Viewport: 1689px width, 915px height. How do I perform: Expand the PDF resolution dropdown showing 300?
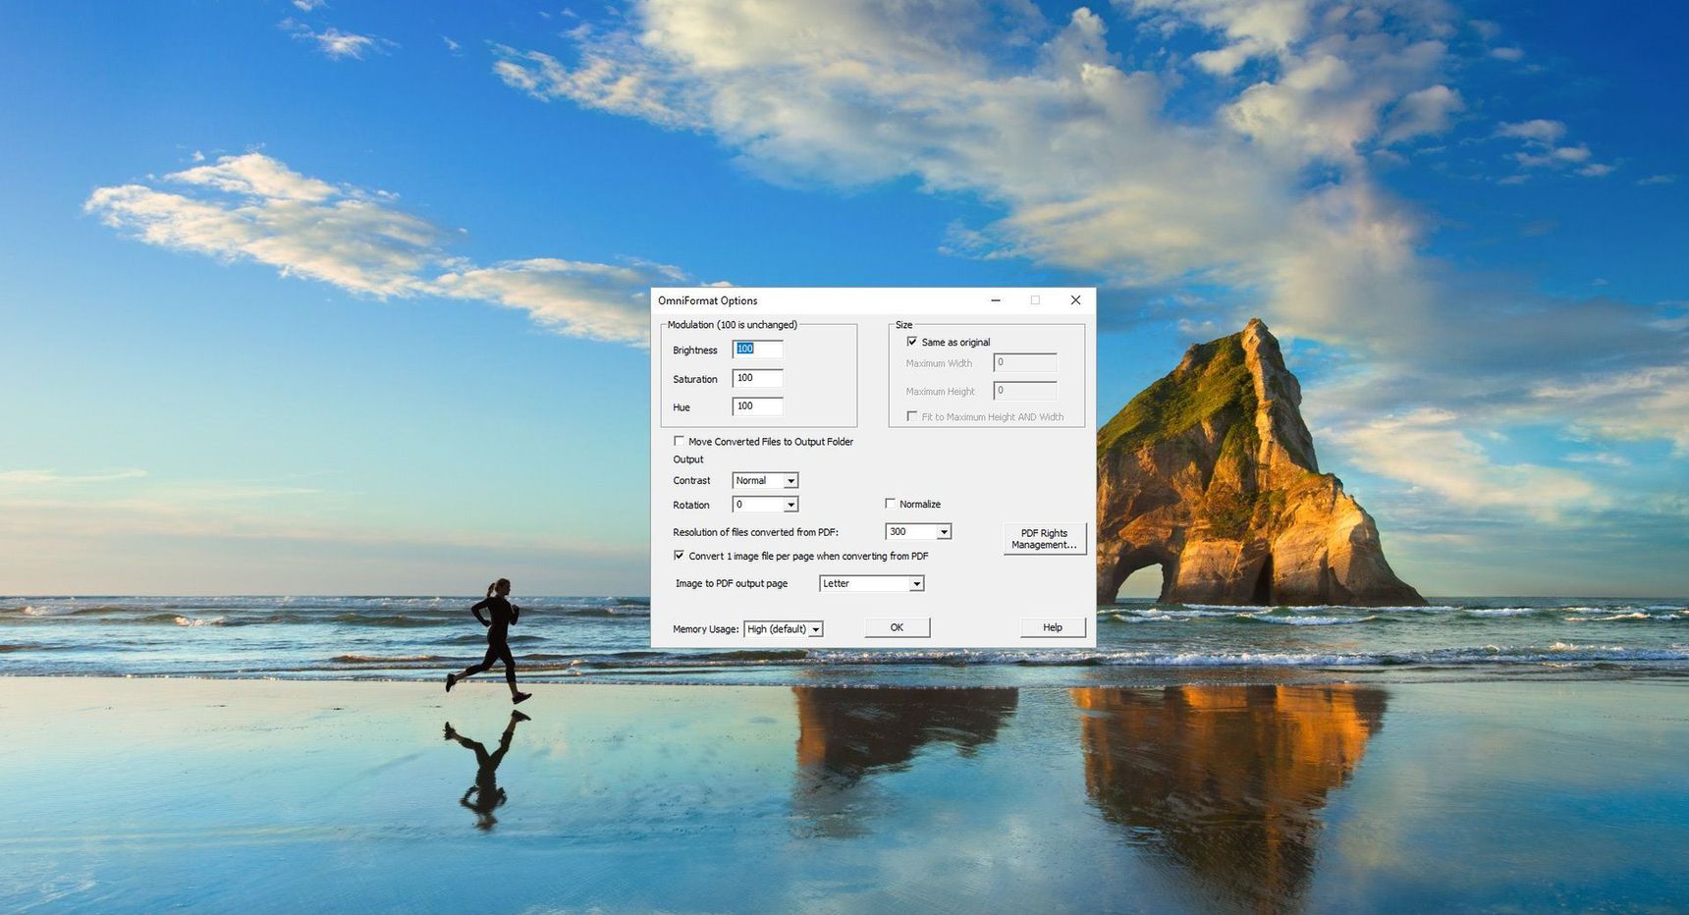pyautogui.click(x=918, y=531)
